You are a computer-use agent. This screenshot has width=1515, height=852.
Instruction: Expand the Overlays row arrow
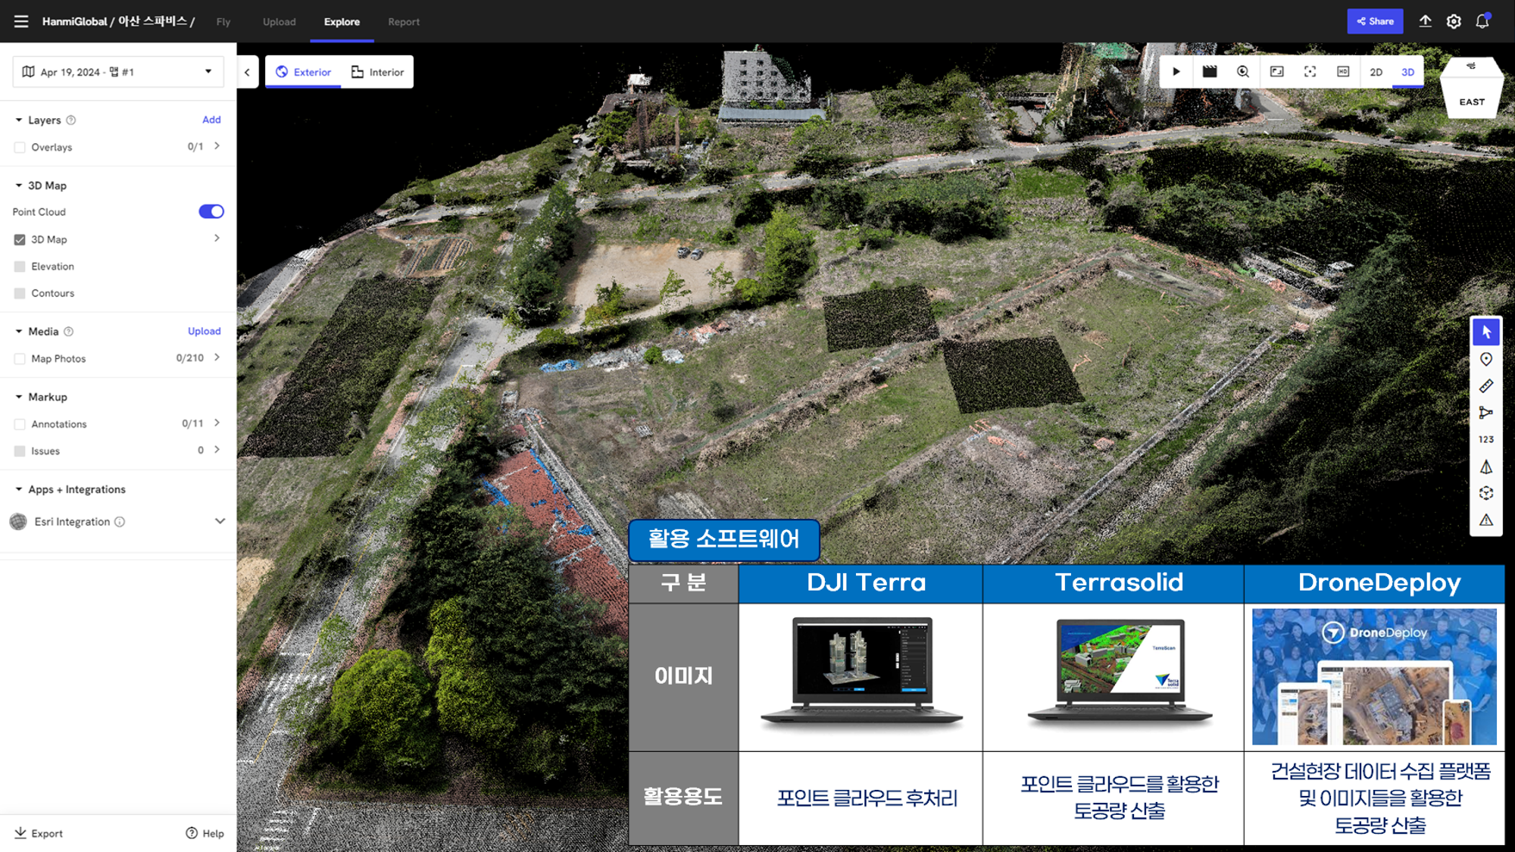[217, 146]
